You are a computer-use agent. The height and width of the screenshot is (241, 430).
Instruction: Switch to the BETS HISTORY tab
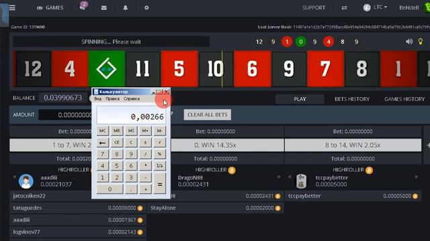(x=352, y=99)
